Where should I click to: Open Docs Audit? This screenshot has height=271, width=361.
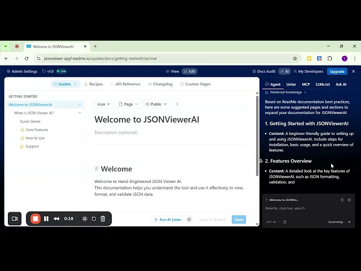tap(264, 72)
